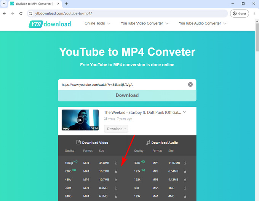View site information icon in address bar
This screenshot has height=201, width=259.
click(x=31, y=13)
